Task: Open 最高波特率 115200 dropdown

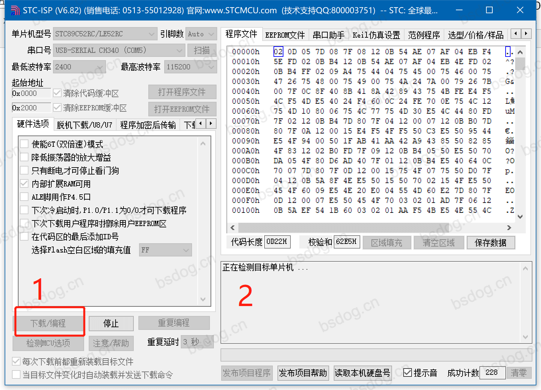Action: click(190, 67)
